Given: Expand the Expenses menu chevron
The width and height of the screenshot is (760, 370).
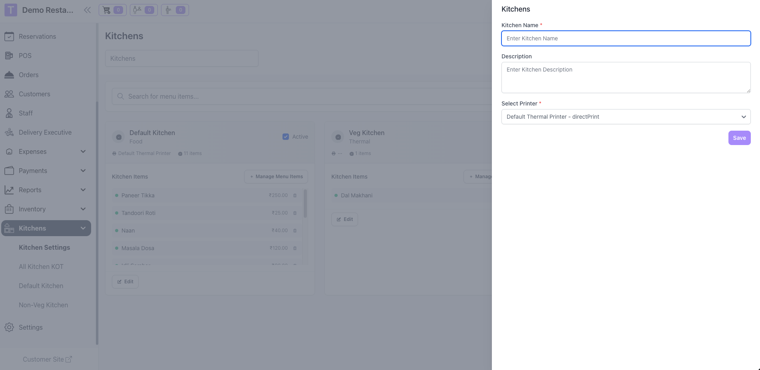Looking at the screenshot, I should tap(83, 151).
